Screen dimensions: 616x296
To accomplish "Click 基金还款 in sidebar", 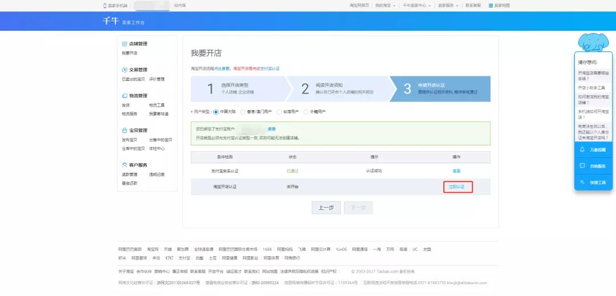I will point(129,183).
